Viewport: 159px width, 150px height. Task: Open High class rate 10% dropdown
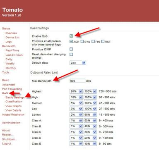pyautogui.click(x=76, y=97)
